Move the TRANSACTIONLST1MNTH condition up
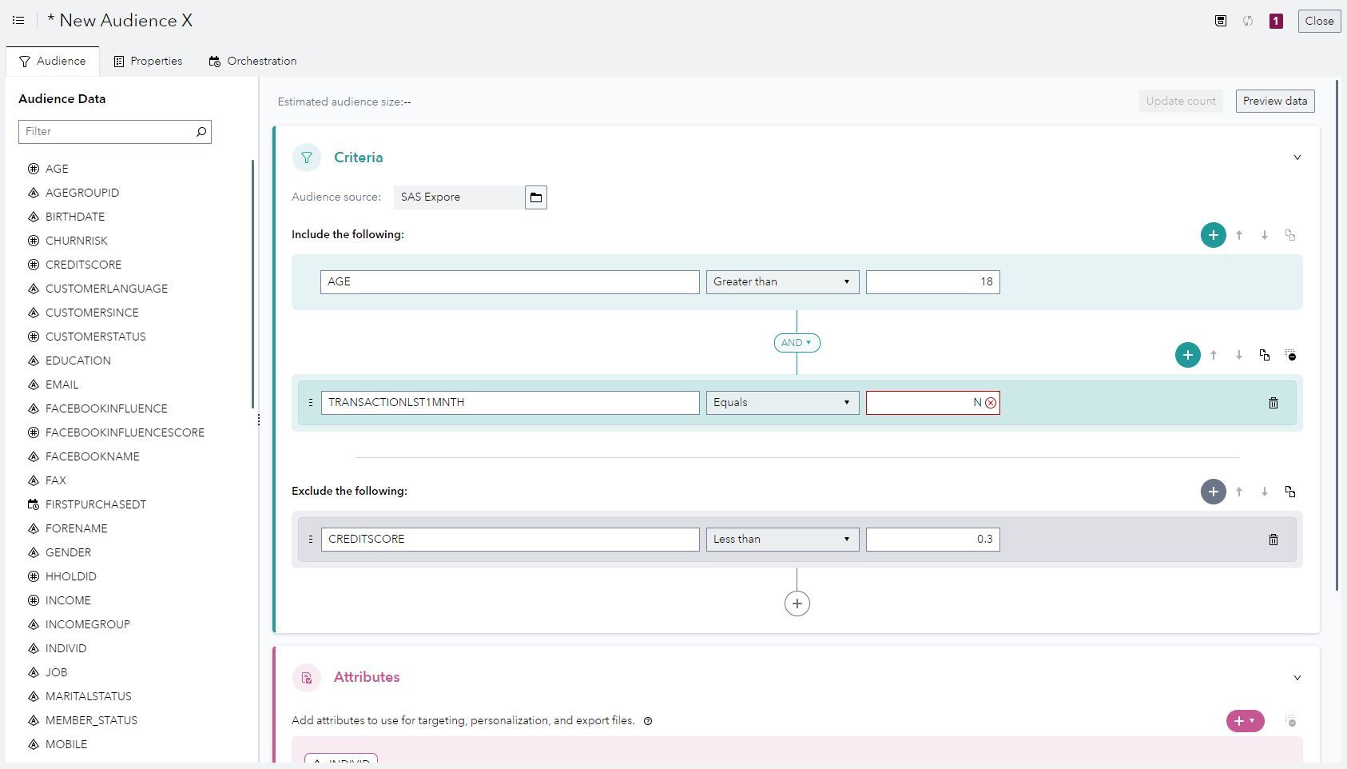The image size is (1347, 769). [x=1214, y=355]
